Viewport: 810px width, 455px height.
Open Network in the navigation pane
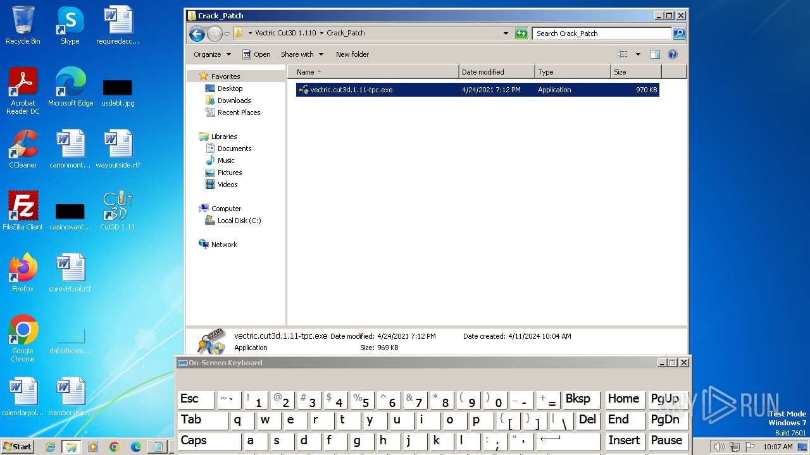click(224, 245)
